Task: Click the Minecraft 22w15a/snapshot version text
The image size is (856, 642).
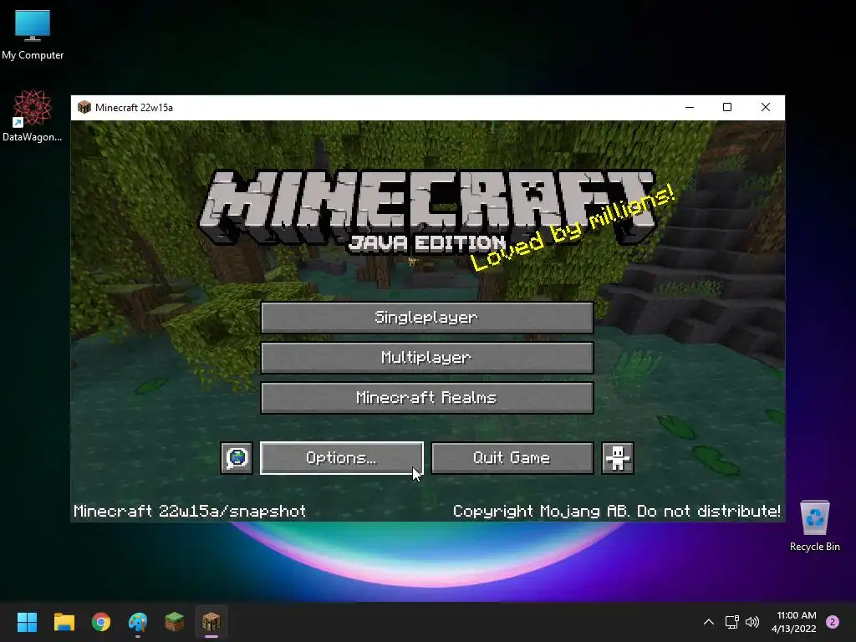Action: click(x=190, y=511)
